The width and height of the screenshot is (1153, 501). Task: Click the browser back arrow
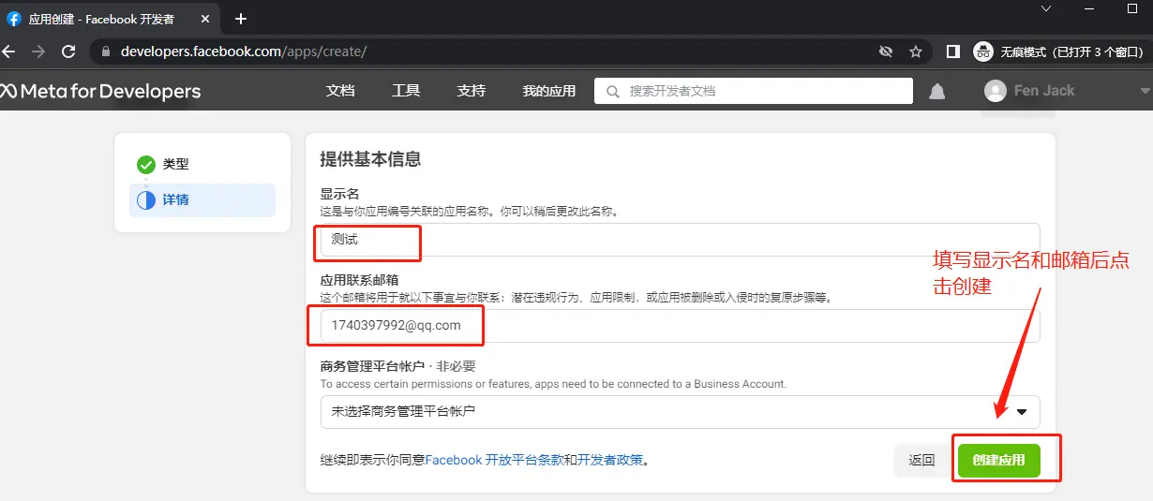pyautogui.click(x=10, y=52)
